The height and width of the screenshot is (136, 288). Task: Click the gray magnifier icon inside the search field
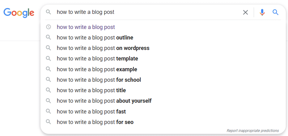coord(48,12)
